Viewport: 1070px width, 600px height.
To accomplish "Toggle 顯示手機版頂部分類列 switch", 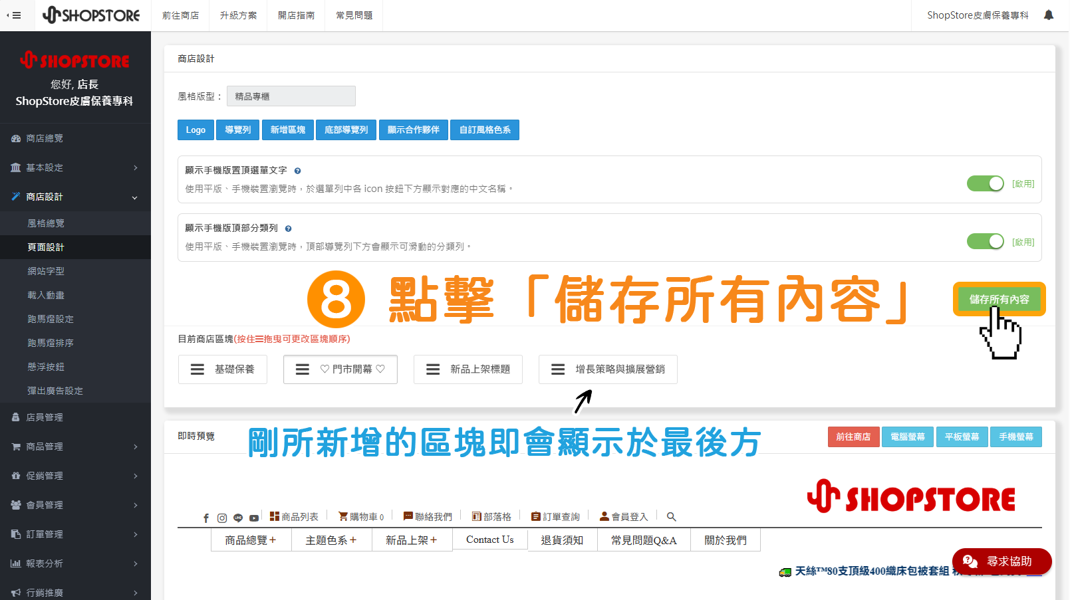I will [985, 241].
